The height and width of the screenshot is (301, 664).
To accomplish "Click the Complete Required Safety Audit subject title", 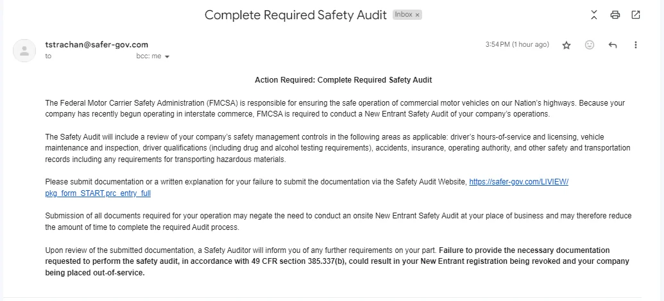I will pyautogui.click(x=296, y=15).
